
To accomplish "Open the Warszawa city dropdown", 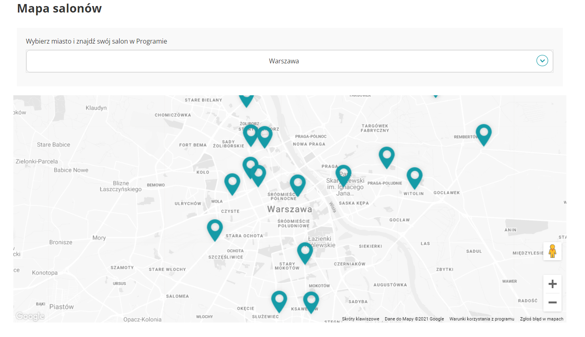I will 289,61.
